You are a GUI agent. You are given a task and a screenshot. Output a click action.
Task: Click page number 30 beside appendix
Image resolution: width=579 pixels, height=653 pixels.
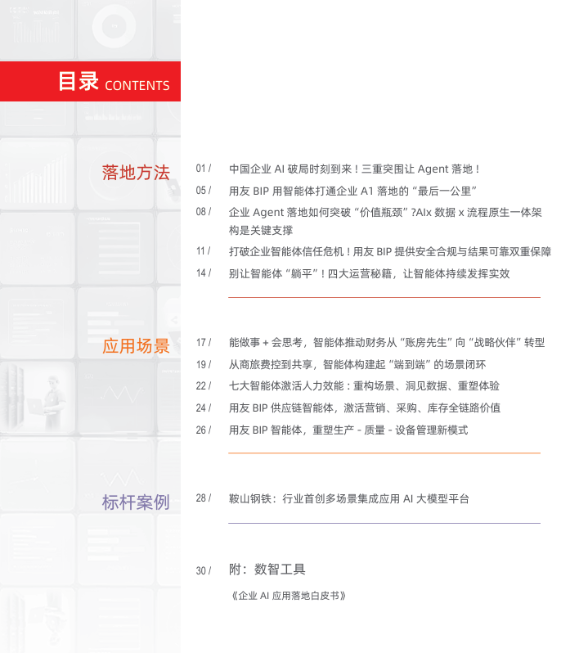[x=203, y=570]
